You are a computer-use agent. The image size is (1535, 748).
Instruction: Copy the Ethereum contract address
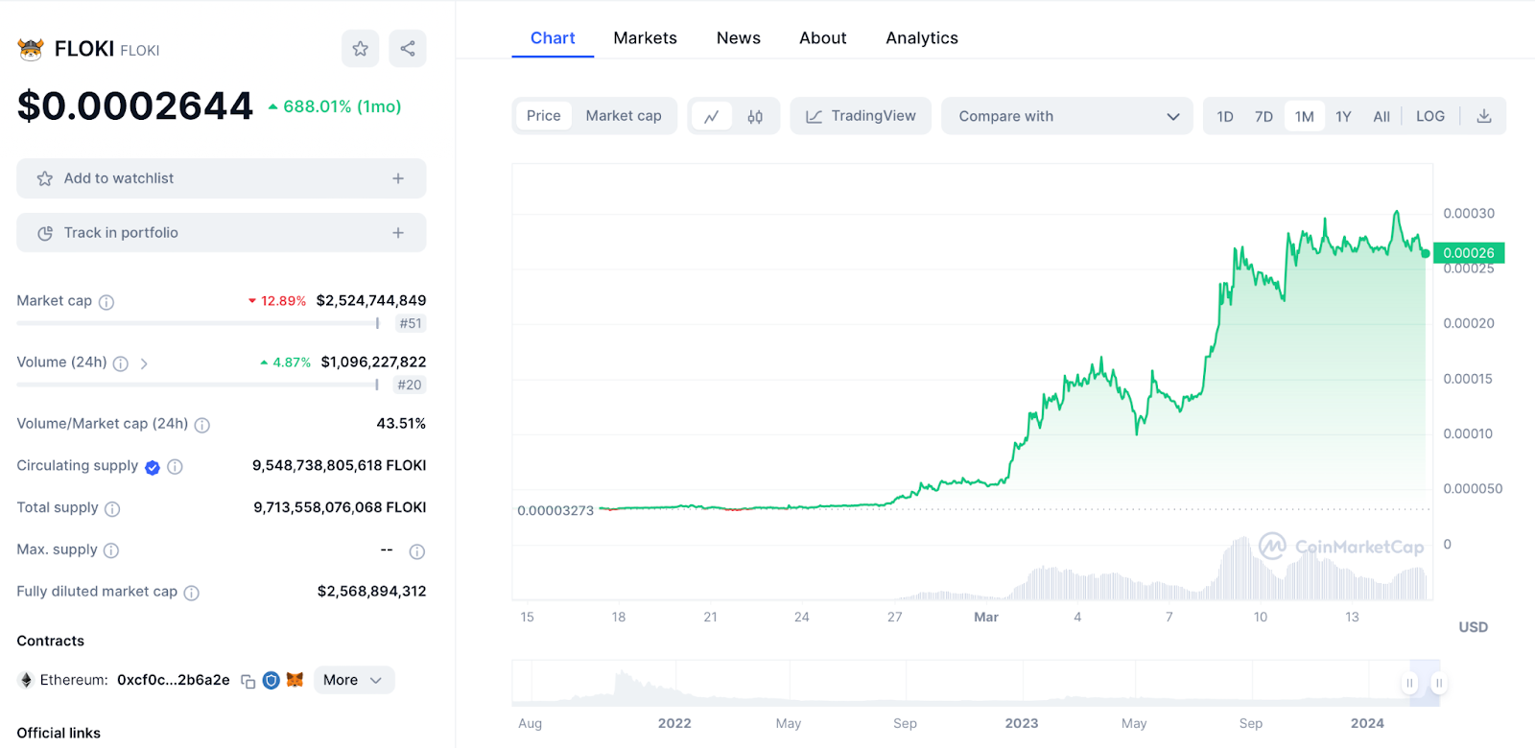point(248,681)
